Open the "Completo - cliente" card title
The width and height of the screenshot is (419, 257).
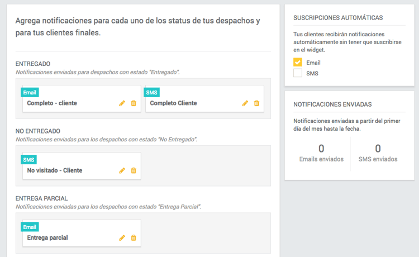pos(52,103)
